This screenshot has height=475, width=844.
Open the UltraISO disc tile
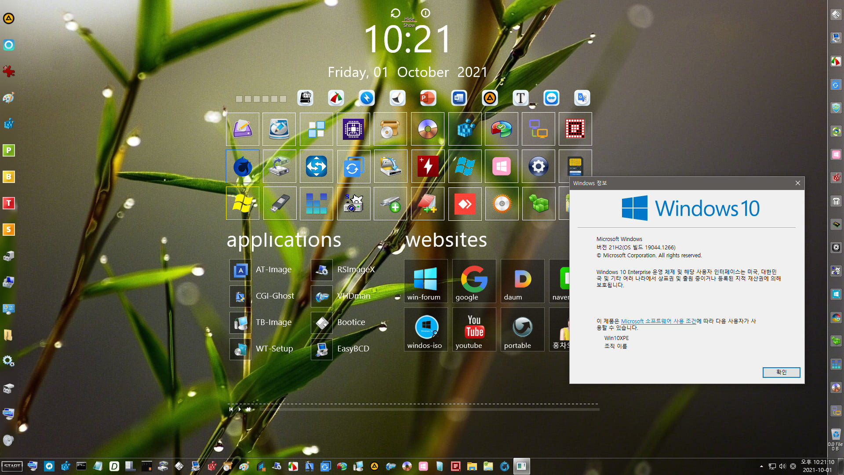pyautogui.click(x=428, y=129)
